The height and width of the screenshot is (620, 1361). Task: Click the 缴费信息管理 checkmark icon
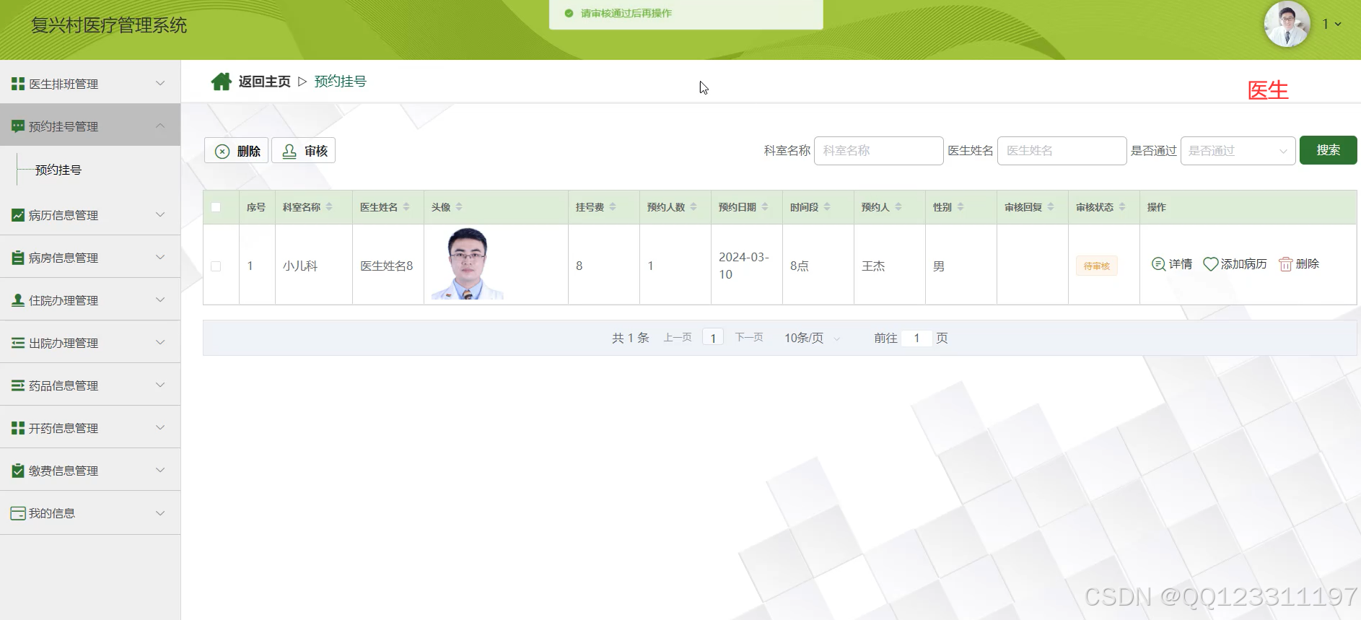tap(18, 471)
